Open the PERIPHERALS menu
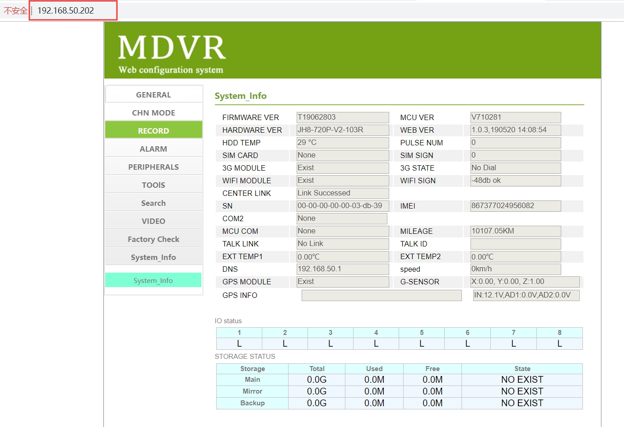The height and width of the screenshot is (427, 624). coord(154,167)
